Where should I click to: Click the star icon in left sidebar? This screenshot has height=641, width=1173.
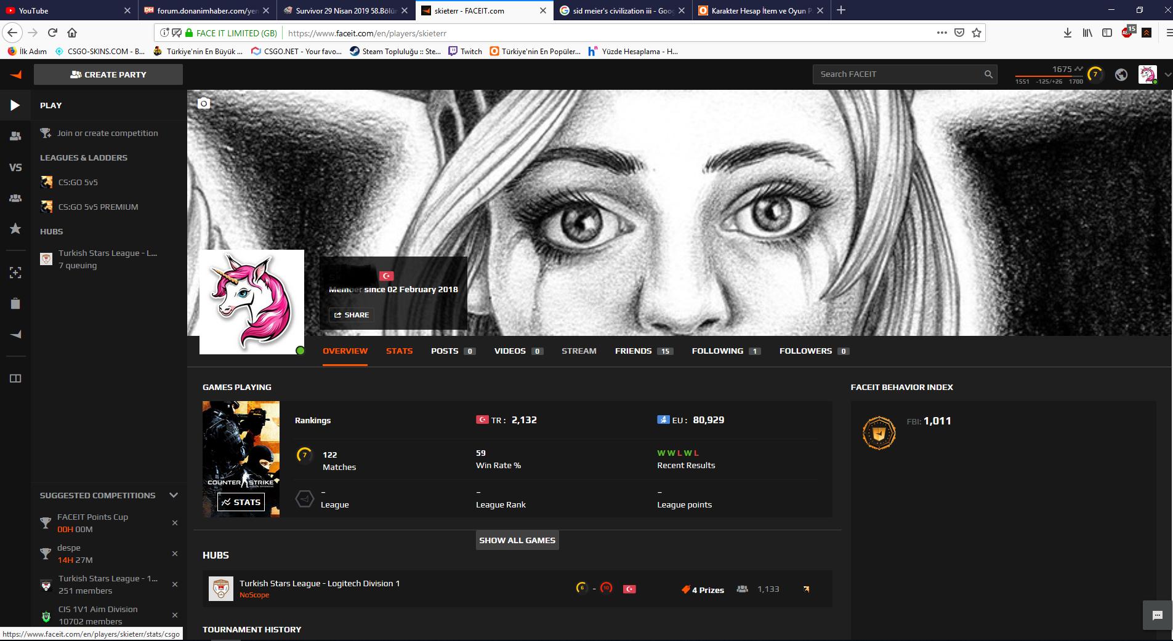click(x=15, y=229)
